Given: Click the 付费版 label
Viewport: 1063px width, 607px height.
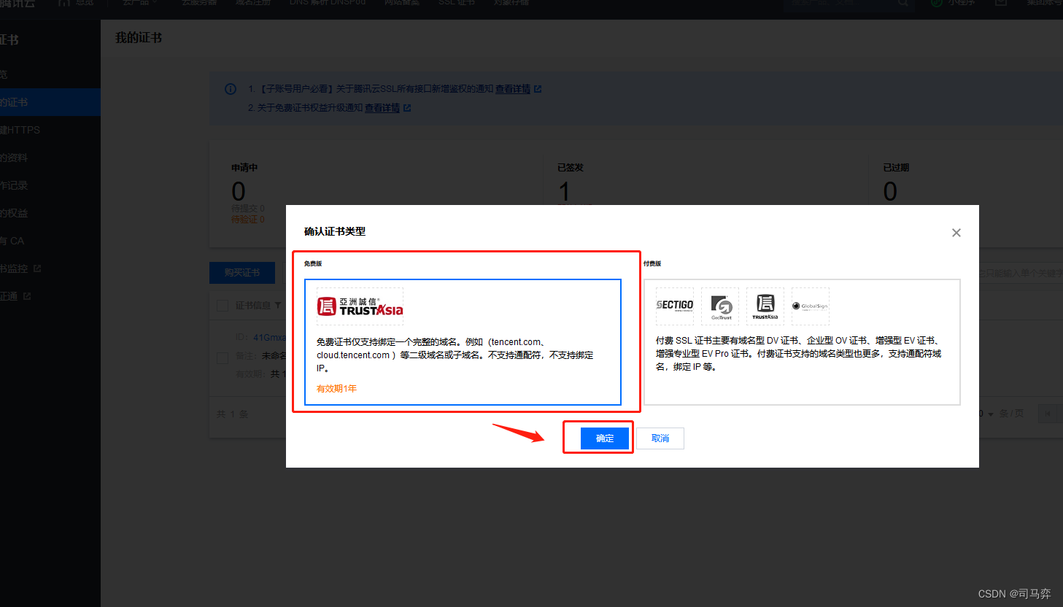Looking at the screenshot, I should (x=652, y=263).
